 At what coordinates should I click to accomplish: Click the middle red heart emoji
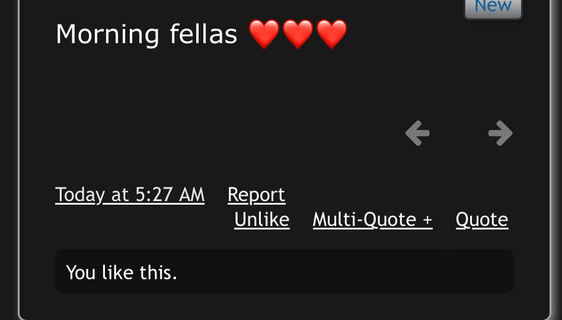(298, 34)
